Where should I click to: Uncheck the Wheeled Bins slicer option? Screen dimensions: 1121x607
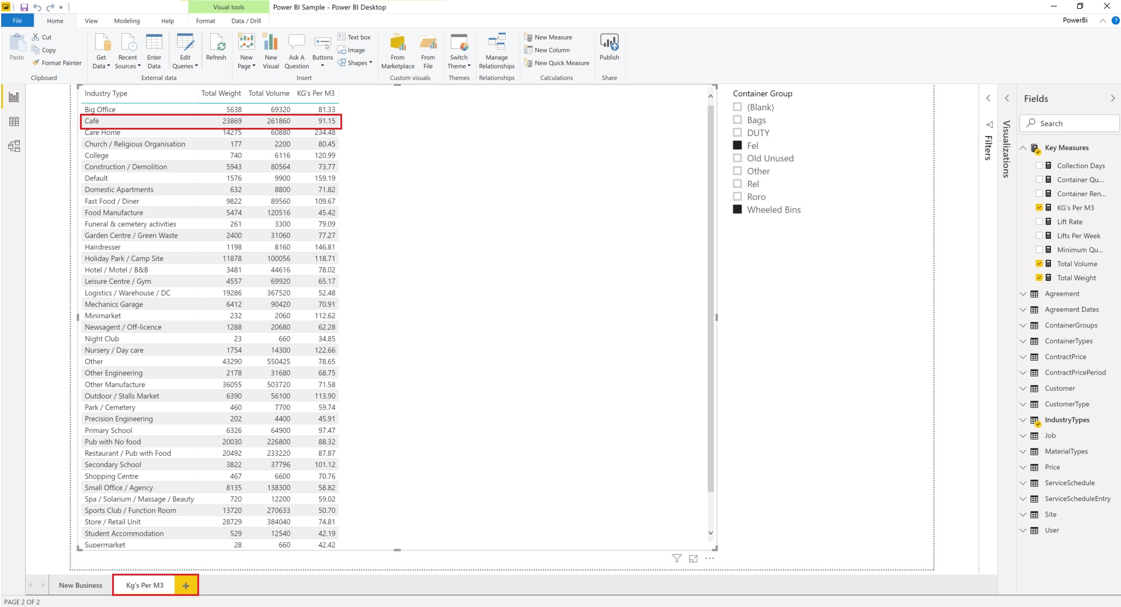click(737, 210)
